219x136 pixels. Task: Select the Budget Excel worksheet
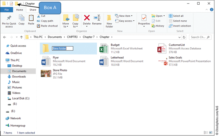pyautogui.click(x=121, y=48)
